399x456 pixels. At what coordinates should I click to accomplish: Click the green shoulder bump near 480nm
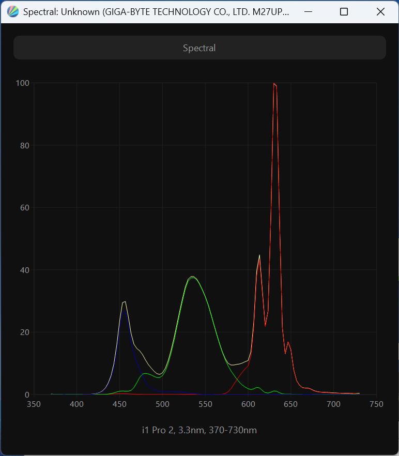click(145, 373)
